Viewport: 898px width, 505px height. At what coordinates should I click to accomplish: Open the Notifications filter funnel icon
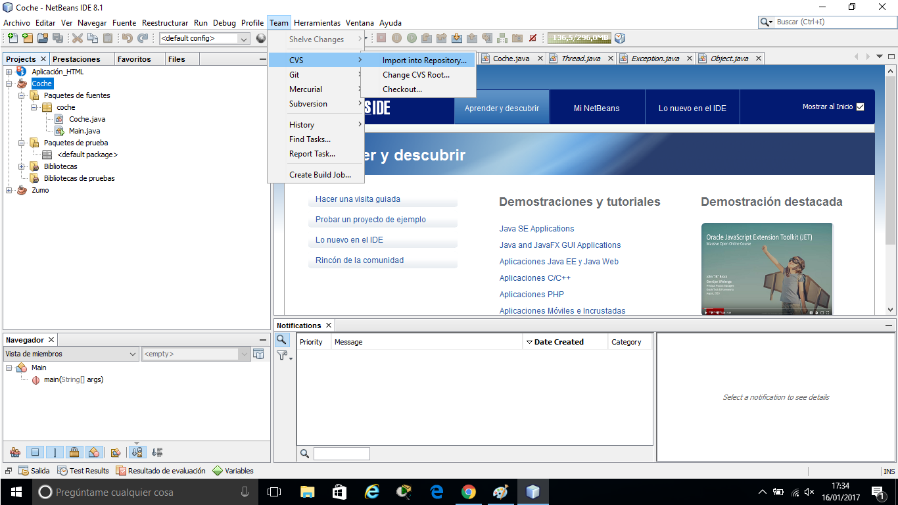tap(283, 356)
